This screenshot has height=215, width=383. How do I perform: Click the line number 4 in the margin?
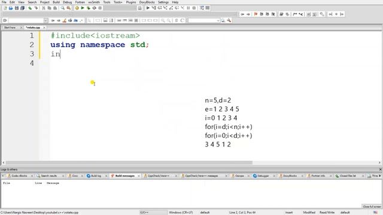[32, 63]
